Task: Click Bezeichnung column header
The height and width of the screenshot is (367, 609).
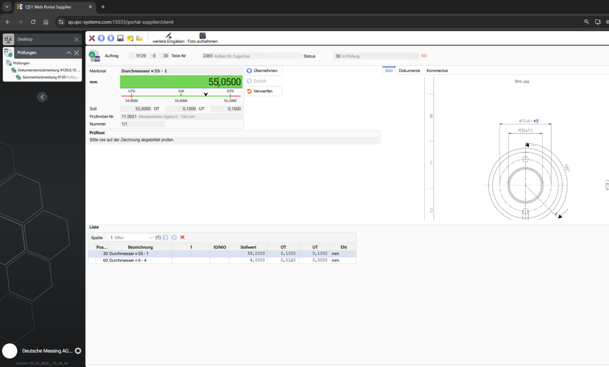Action: (141, 247)
